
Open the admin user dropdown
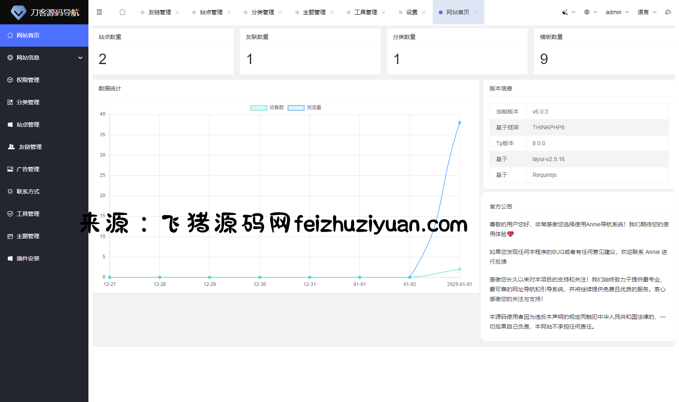coord(617,12)
